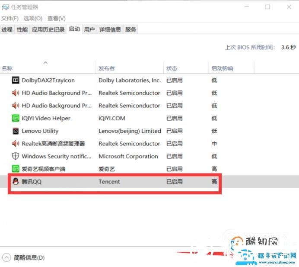This screenshot has width=299, height=267.
Task: Select the Realtek高清晰音频管理器 row
Action: point(149,143)
